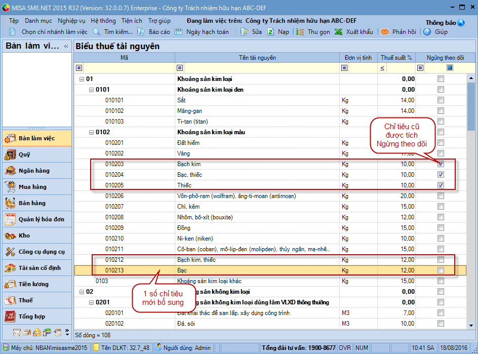Click the Thông báo globe icon
The height and width of the screenshot is (354, 478).
point(461,23)
